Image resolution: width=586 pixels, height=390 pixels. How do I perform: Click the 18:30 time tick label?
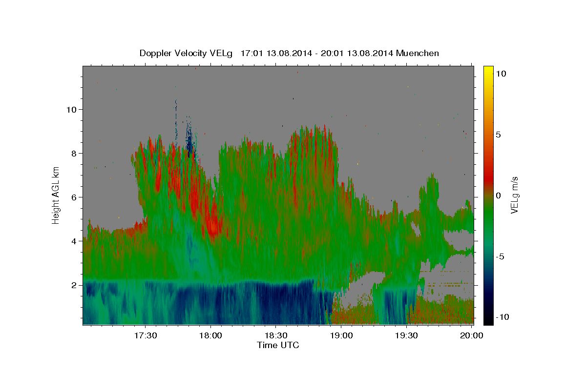click(x=275, y=336)
